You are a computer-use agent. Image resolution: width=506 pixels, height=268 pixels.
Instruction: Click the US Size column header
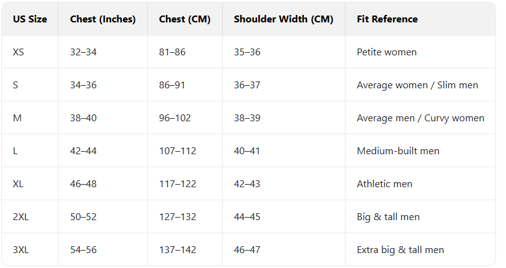click(30, 19)
